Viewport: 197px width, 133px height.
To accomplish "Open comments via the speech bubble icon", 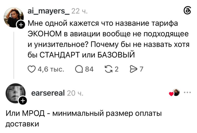I will click(79, 69).
